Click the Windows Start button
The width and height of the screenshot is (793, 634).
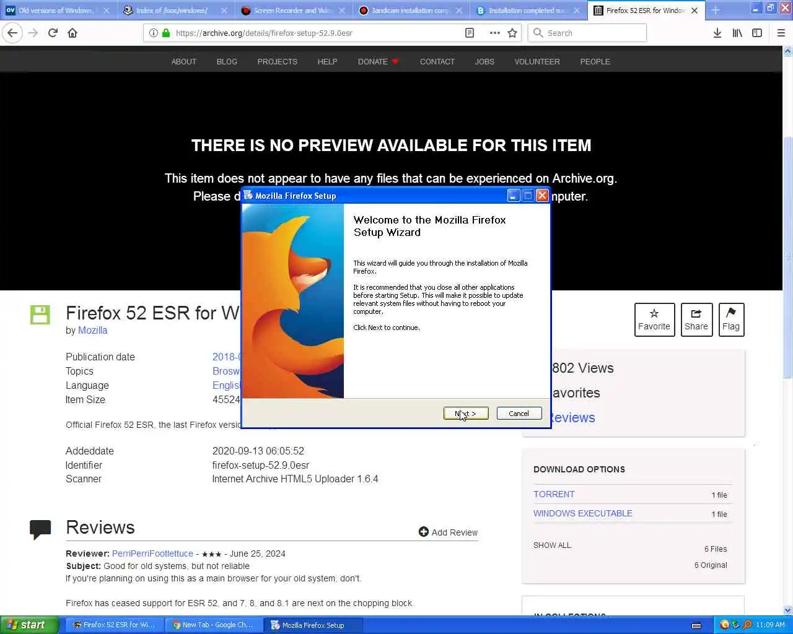click(30, 625)
